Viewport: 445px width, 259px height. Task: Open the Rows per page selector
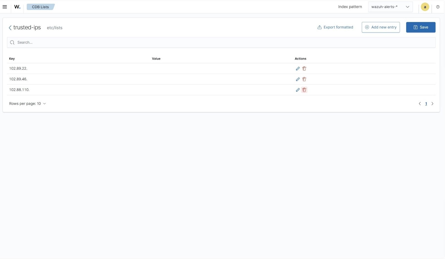tap(28, 103)
